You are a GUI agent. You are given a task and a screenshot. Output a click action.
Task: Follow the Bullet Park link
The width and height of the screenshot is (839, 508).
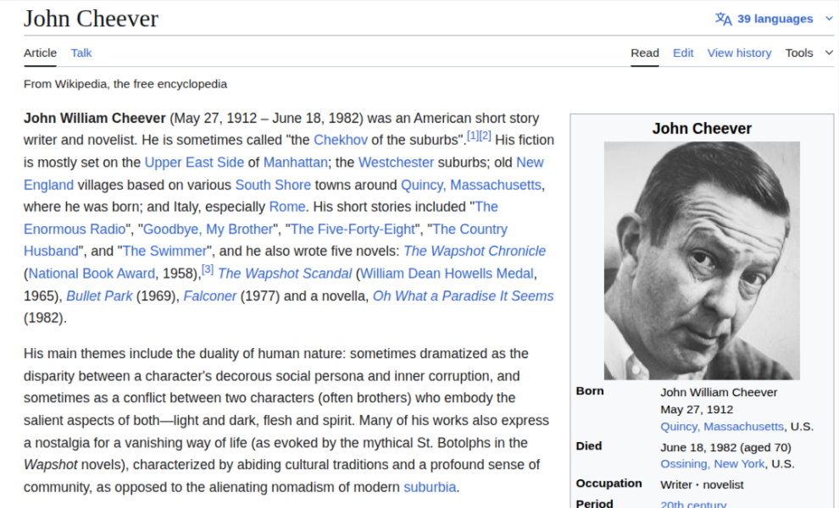tap(99, 295)
